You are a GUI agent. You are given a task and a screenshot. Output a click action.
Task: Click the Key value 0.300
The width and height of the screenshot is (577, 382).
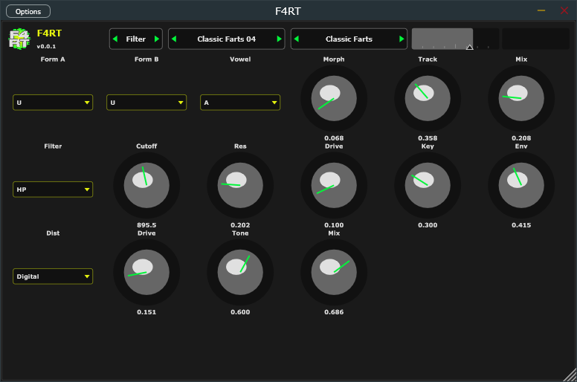tap(428, 225)
